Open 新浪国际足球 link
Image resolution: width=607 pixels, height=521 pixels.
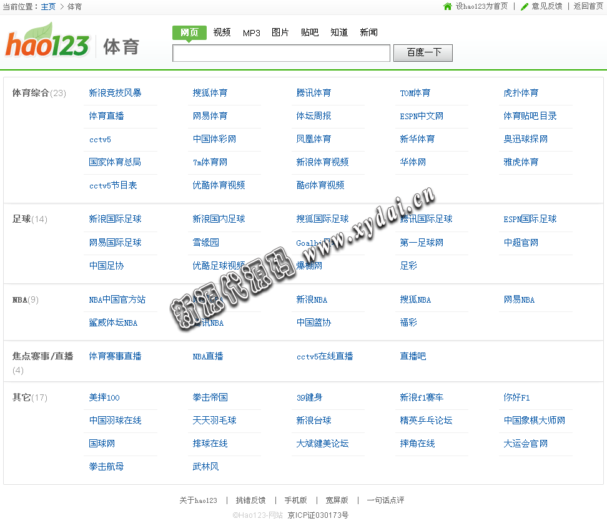coord(115,219)
